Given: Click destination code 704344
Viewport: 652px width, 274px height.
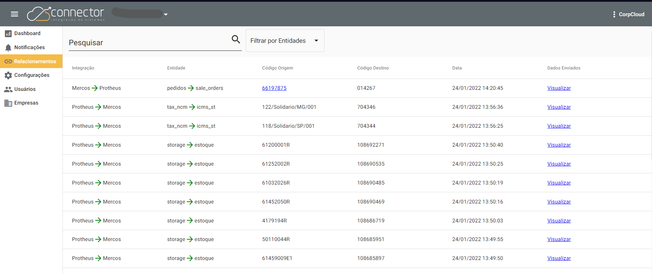Looking at the screenshot, I should pos(366,126).
